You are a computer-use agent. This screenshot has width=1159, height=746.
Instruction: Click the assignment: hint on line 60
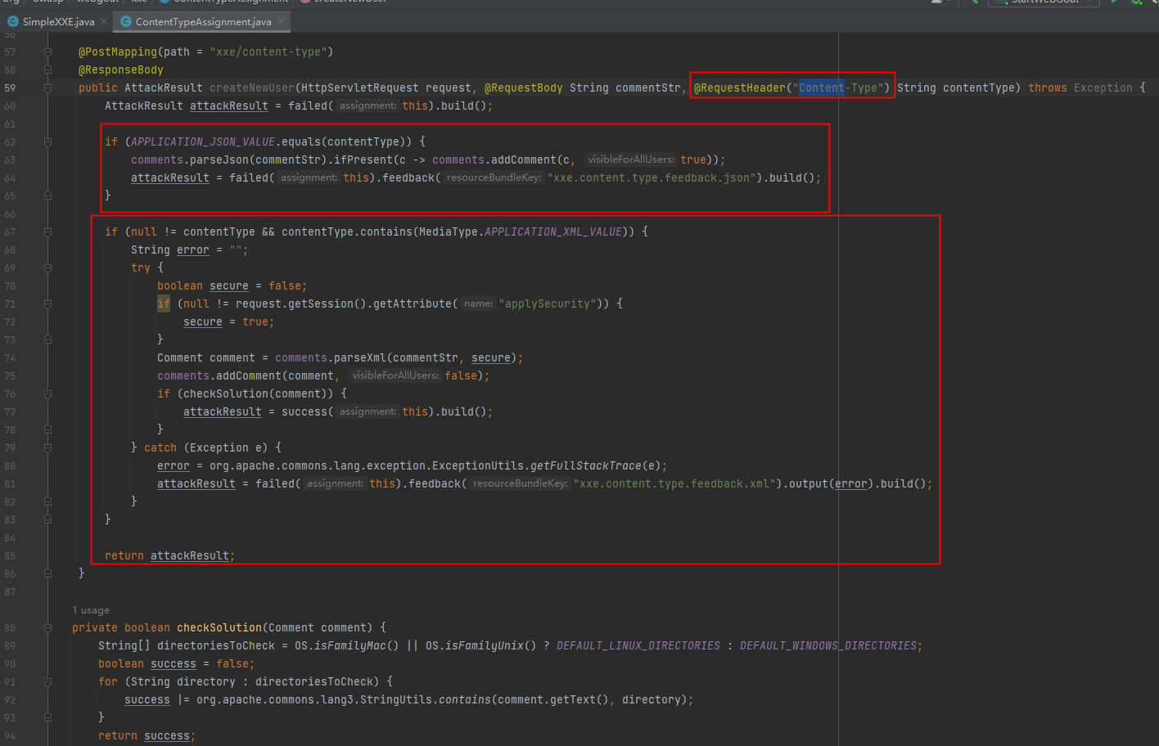coord(368,106)
